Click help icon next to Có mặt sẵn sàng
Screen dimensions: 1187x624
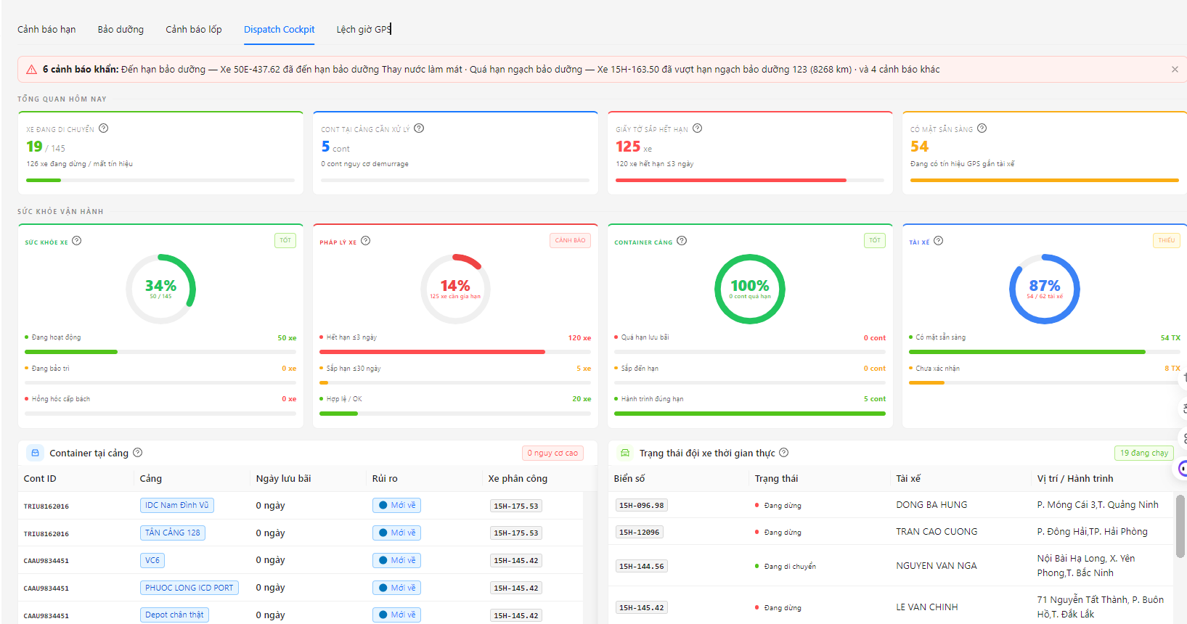pyautogui.click(x=982, y=128)
